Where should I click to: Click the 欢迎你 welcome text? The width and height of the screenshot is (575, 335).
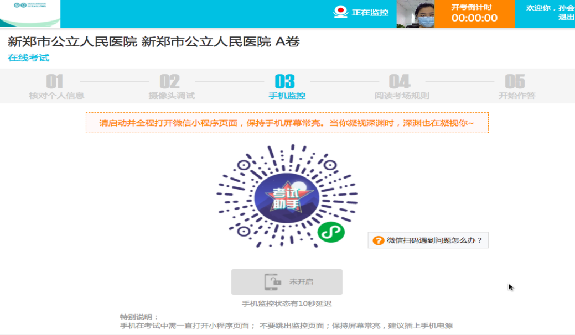(x=550, y=8)
